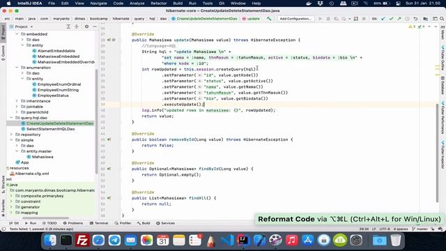Click the Git rollback undo icon
This screenshot has height=251, width=446.
click(415, 19)
